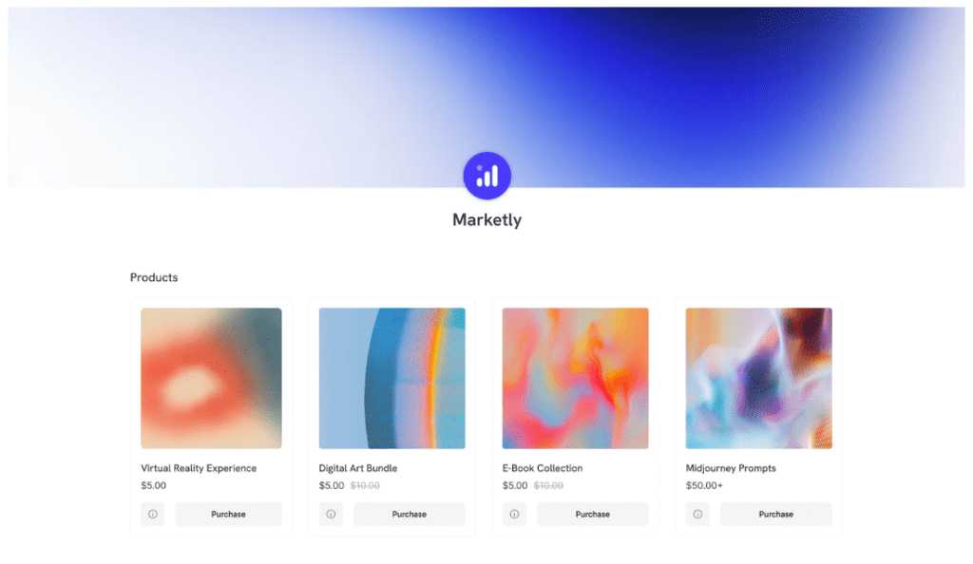Open the E-Book Collection title link

tap(543, 468)
